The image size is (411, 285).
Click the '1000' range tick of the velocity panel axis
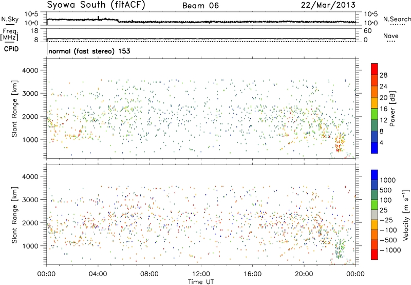point(30,246)
